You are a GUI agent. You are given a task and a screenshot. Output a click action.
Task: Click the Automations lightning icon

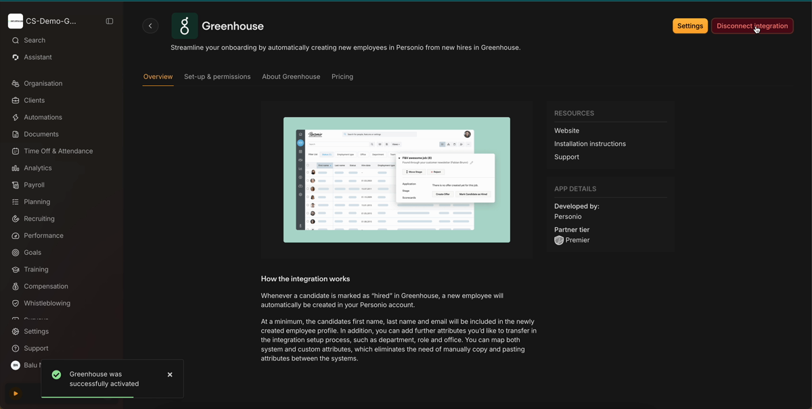(x=16, y=118)
